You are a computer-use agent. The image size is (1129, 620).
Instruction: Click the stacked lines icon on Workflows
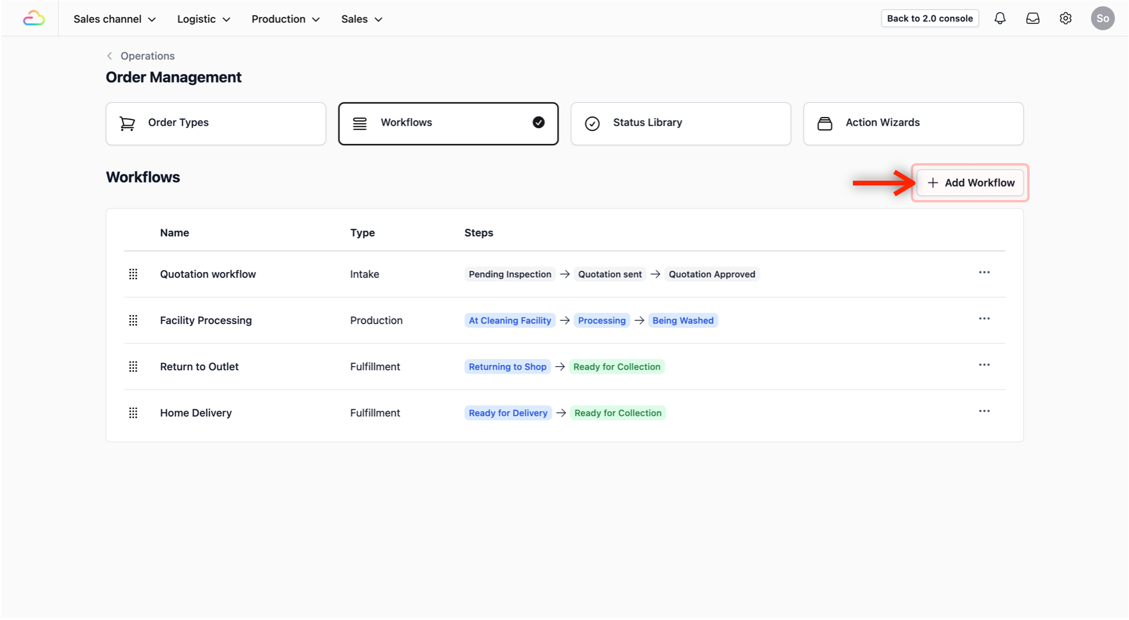pyautogui.click(x=360, y=123)
